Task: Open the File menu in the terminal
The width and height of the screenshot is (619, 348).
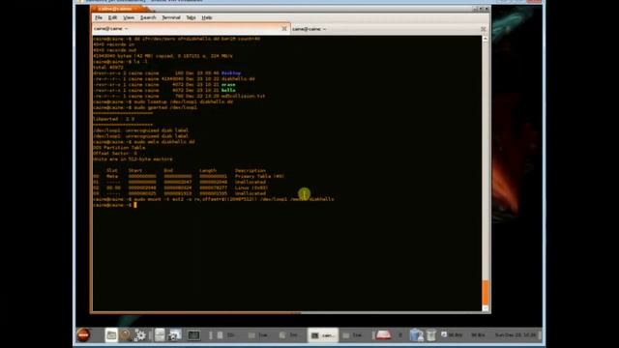Action: pyautogui.click(x=99, y=17)
